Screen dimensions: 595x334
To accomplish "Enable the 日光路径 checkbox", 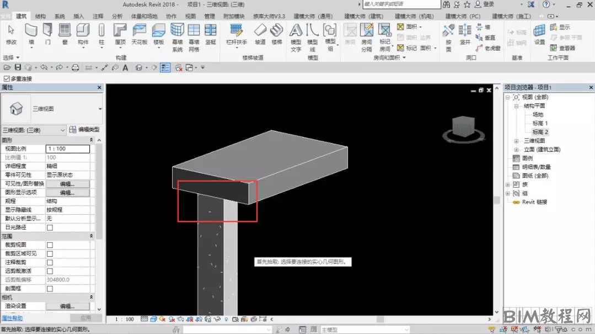I will pos(50,227).
